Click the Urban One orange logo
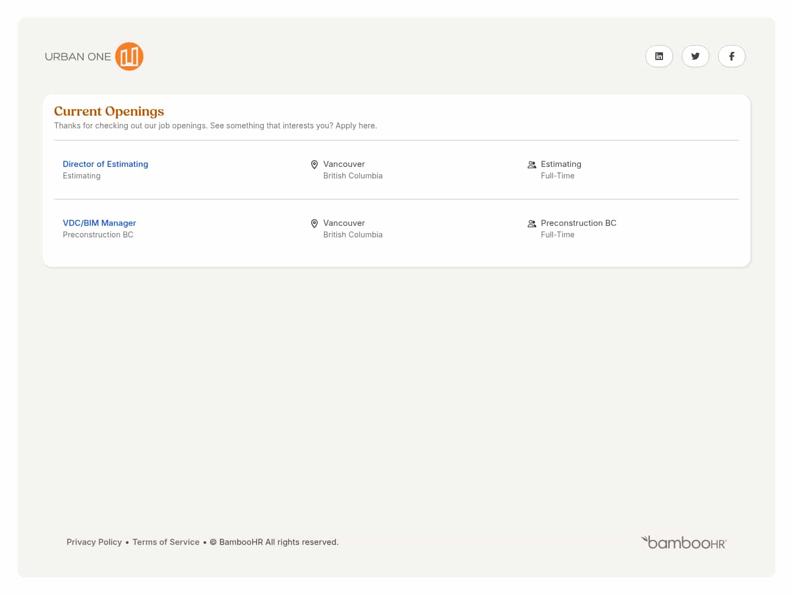This screenshot has height=595, width=793. point(129,56)
